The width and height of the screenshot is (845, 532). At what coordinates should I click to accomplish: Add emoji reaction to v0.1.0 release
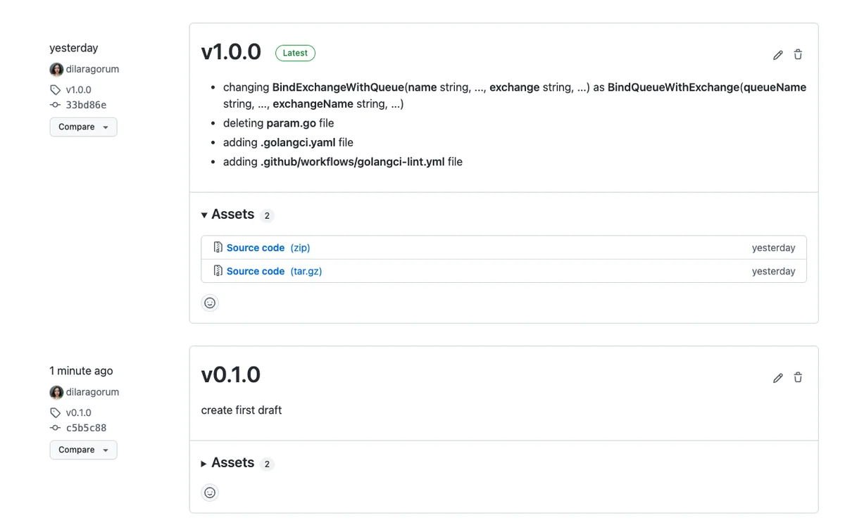210,493
